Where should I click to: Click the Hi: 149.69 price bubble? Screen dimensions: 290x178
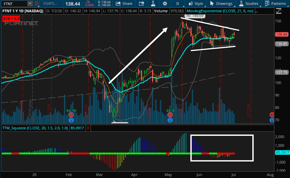tap(195, 16)
